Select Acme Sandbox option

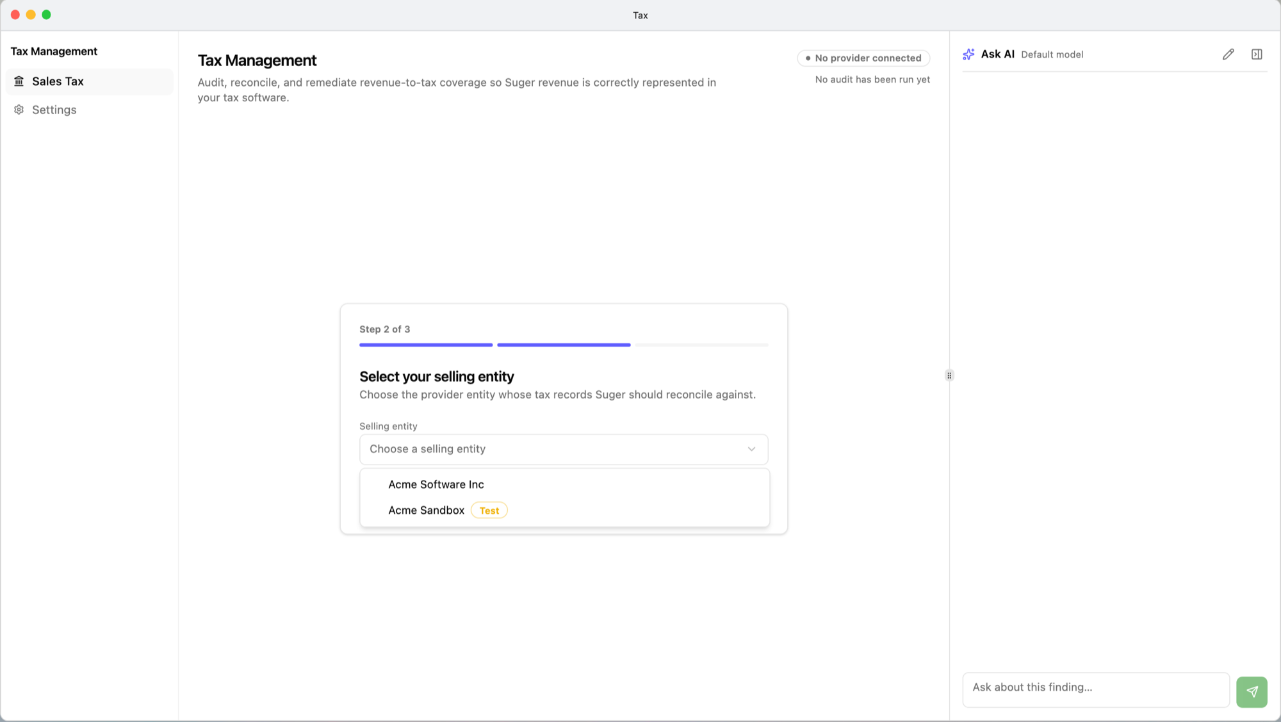tap(564, 510)
